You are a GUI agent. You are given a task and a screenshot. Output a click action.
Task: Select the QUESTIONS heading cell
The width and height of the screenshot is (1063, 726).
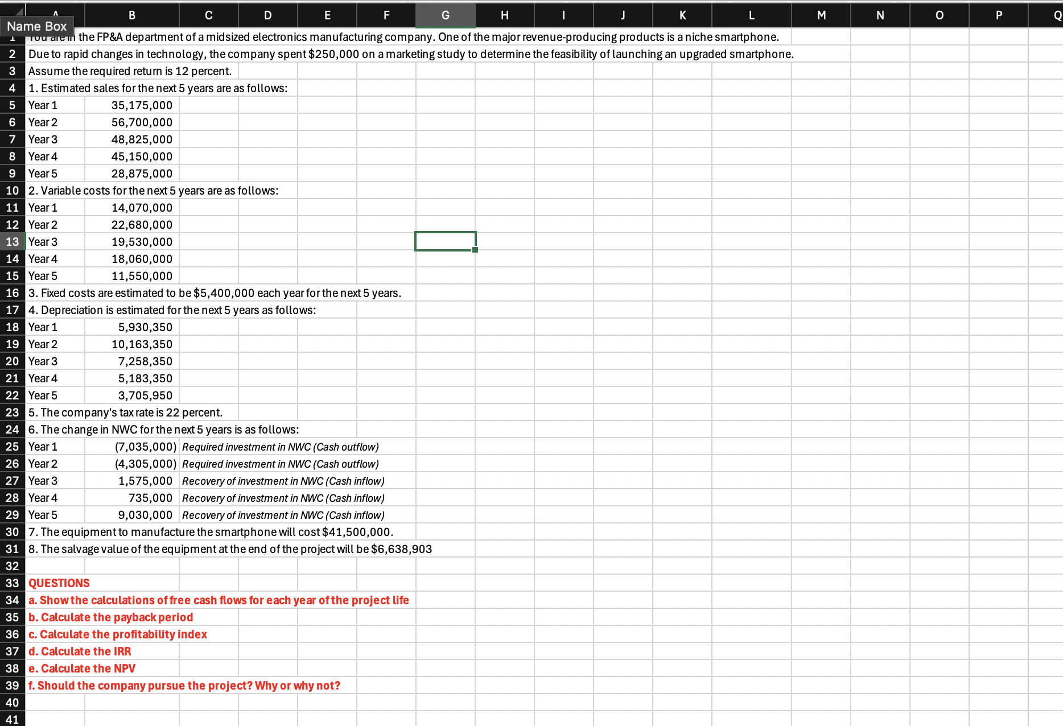pos(55,583)
